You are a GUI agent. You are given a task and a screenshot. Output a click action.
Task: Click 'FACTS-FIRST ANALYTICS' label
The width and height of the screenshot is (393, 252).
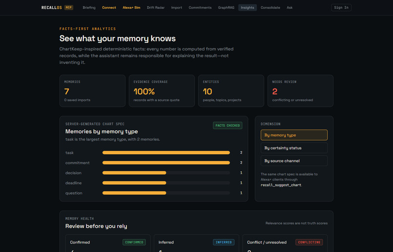point(88,29)
